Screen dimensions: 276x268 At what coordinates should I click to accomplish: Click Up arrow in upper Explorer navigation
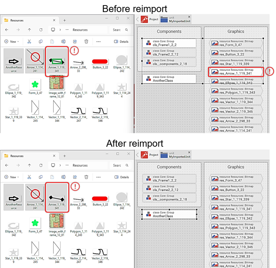tap(29, 30)
